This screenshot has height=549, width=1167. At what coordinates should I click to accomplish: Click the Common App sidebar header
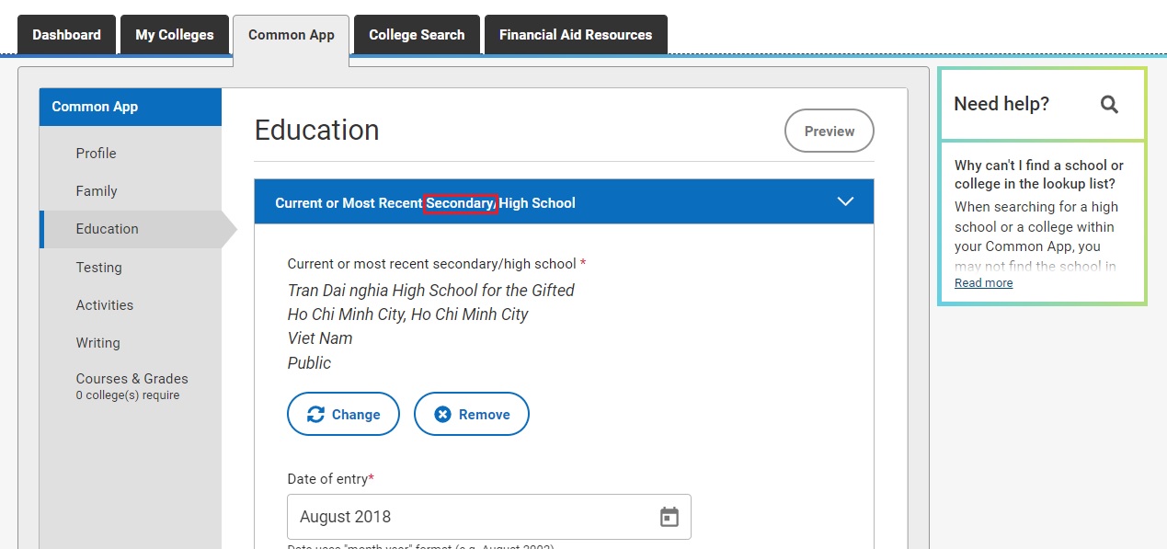pos(95,107)
